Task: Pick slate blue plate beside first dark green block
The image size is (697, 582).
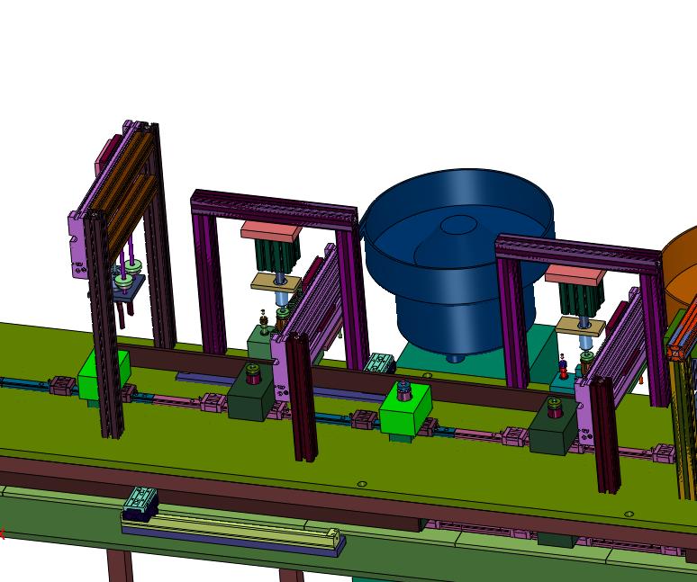Action: 204,378
